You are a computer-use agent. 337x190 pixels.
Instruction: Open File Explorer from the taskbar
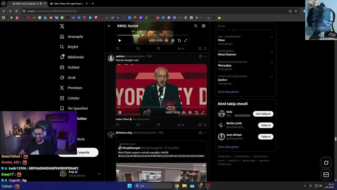pos(184,186)
